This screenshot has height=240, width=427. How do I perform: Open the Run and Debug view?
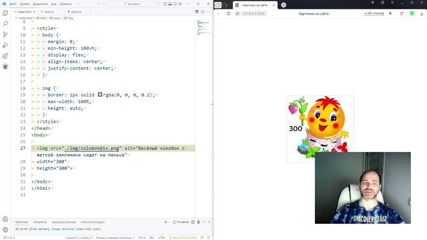[5, 45]
